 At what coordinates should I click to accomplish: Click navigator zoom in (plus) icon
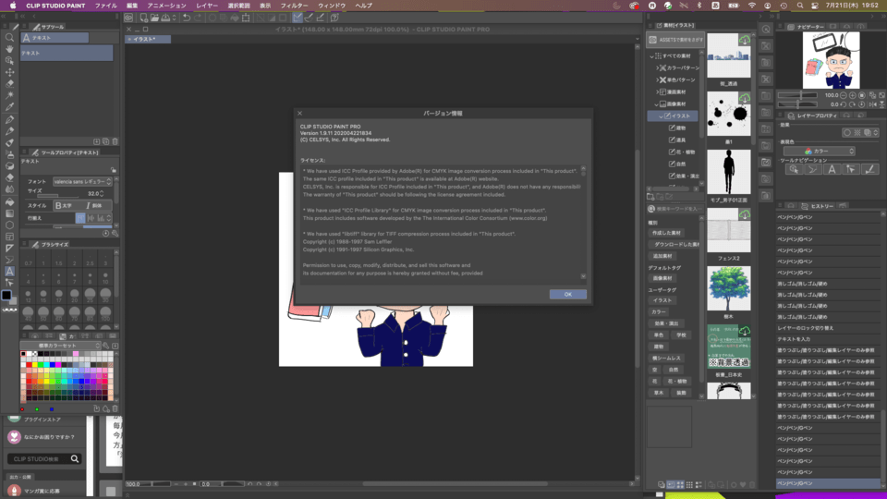853,95
